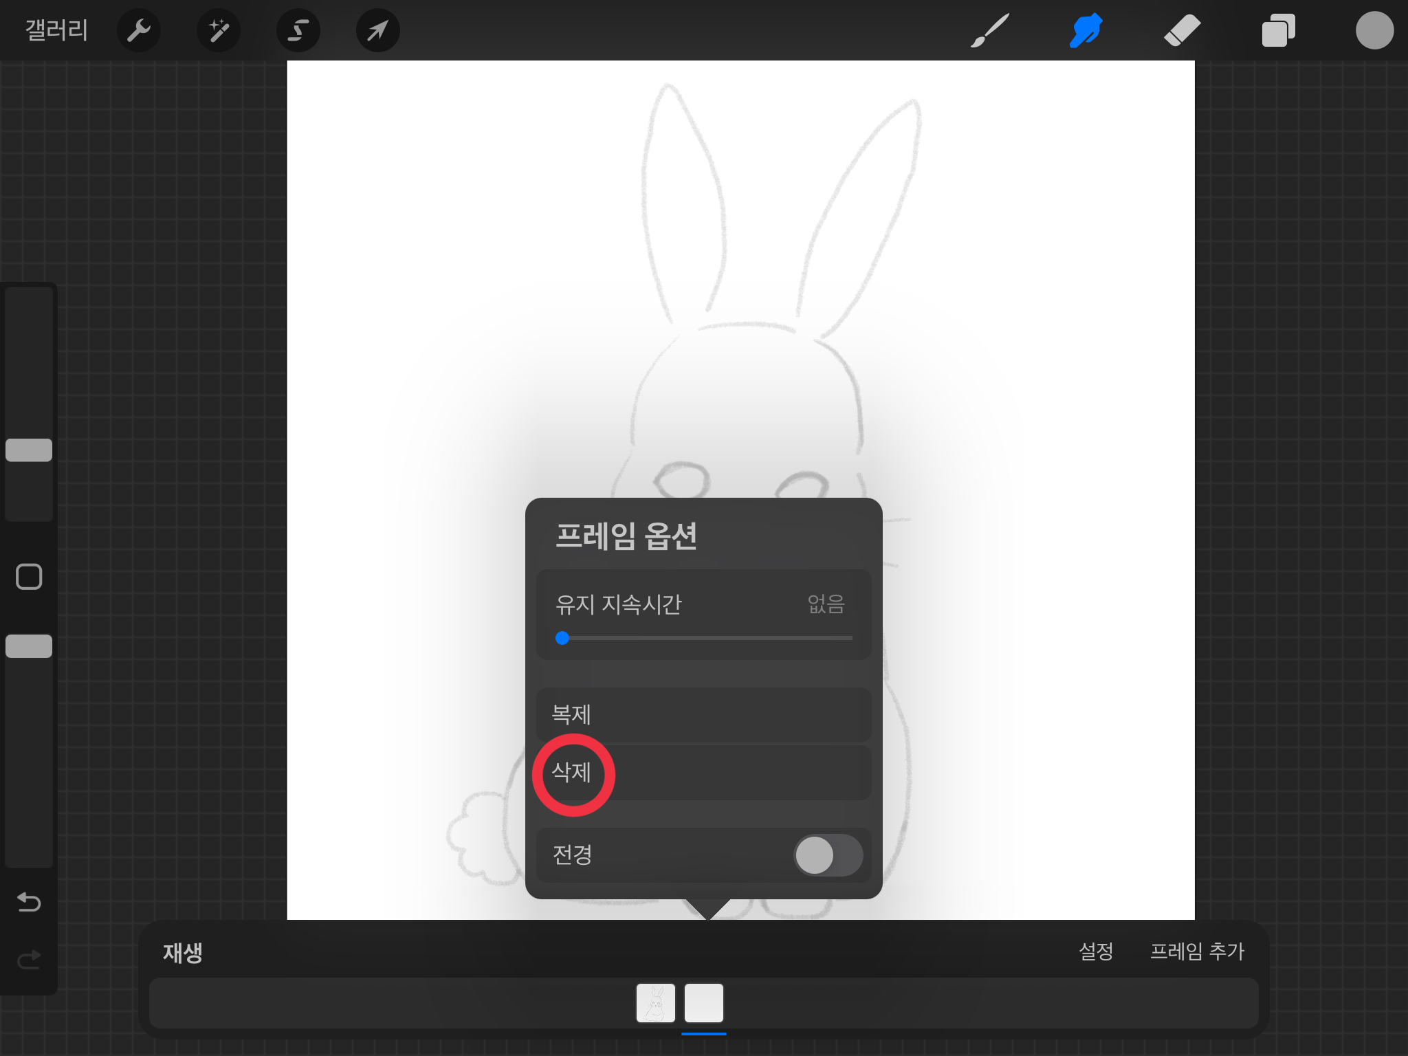The height and width of the screenshot is (1056, 1408).
Task: Toggle the 전경 foreground switch
Action: 827,855
